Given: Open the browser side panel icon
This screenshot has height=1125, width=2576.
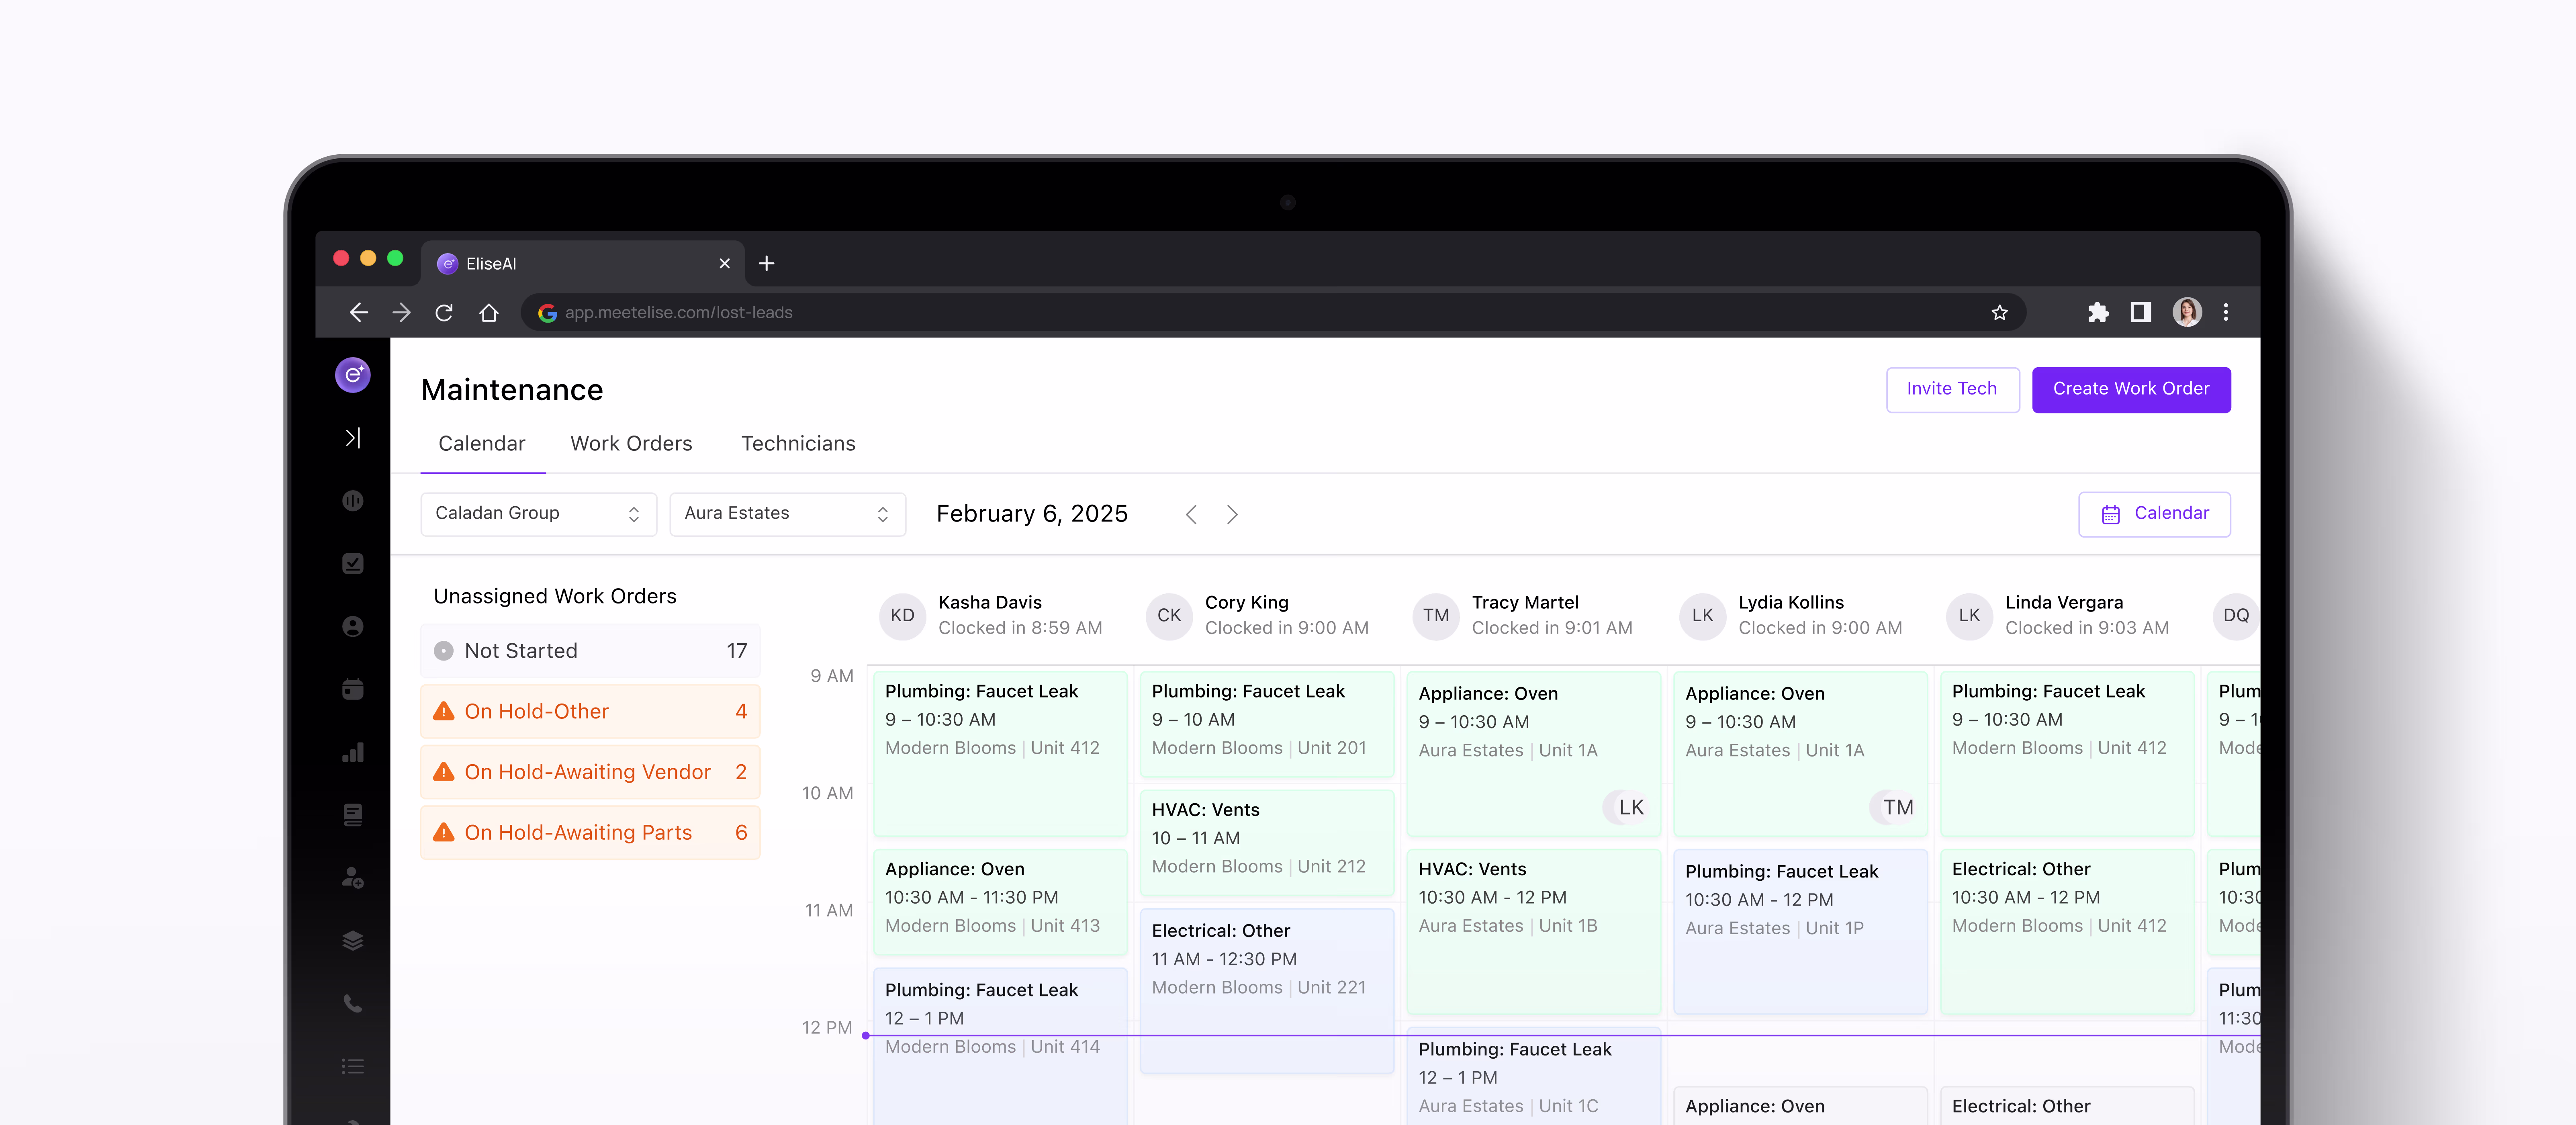Looking at the screenshot, I should 2140,313.
